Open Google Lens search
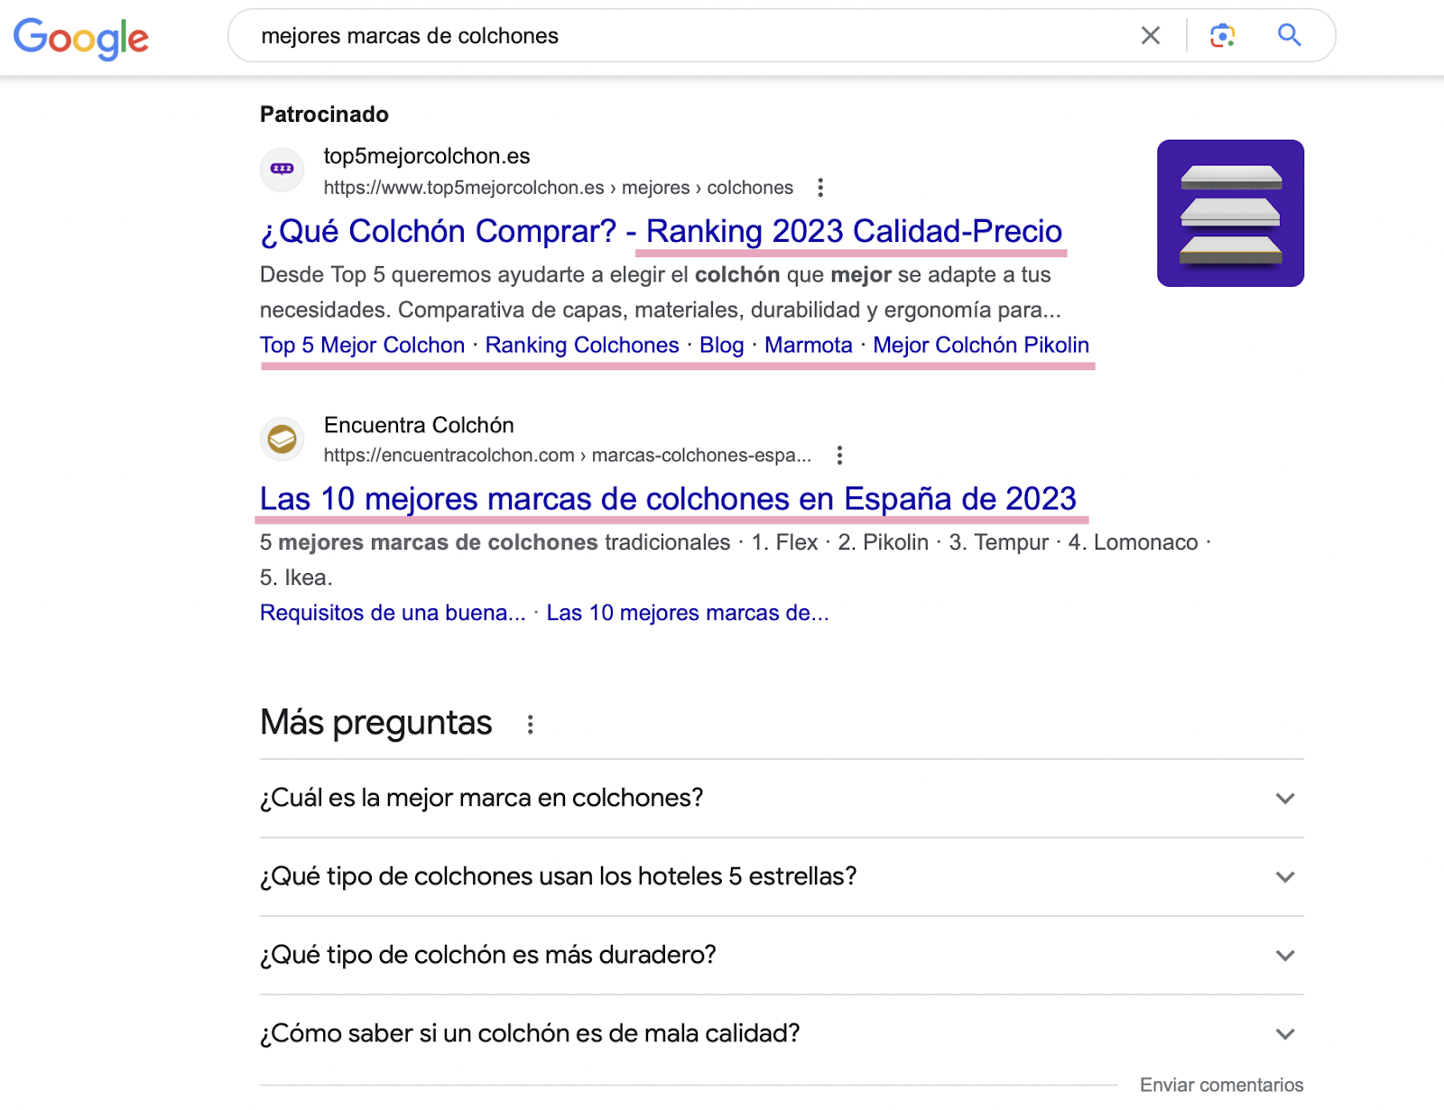 pyautogui.click(x=1222, y=35)
